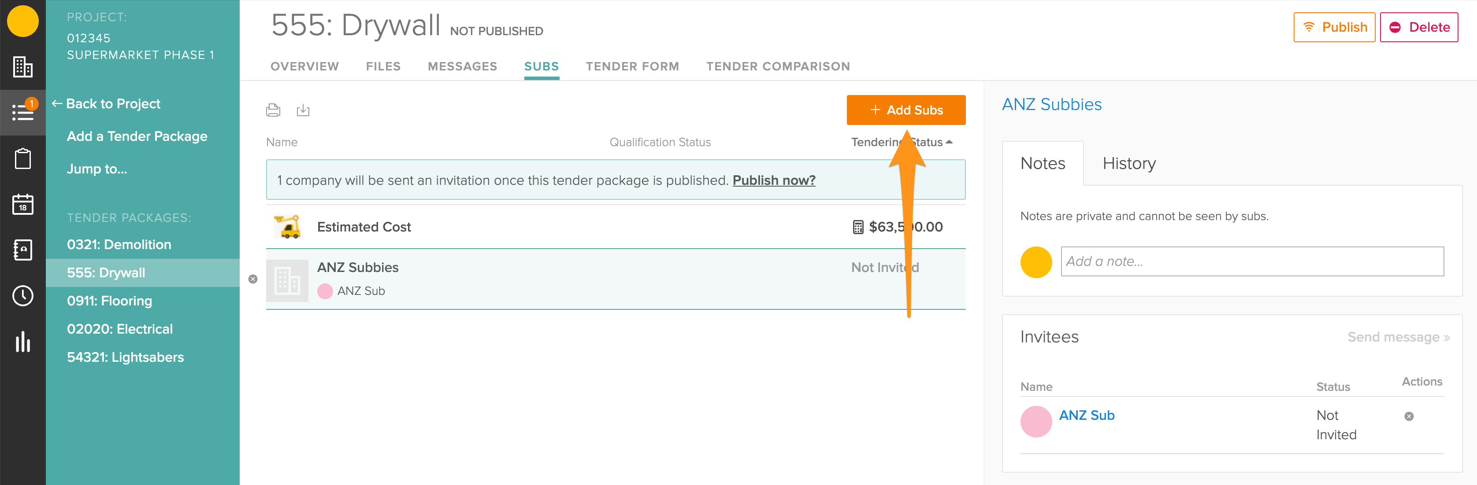Click the Add Subs button
Screen dimensions: 1477x485
(905, 110)
